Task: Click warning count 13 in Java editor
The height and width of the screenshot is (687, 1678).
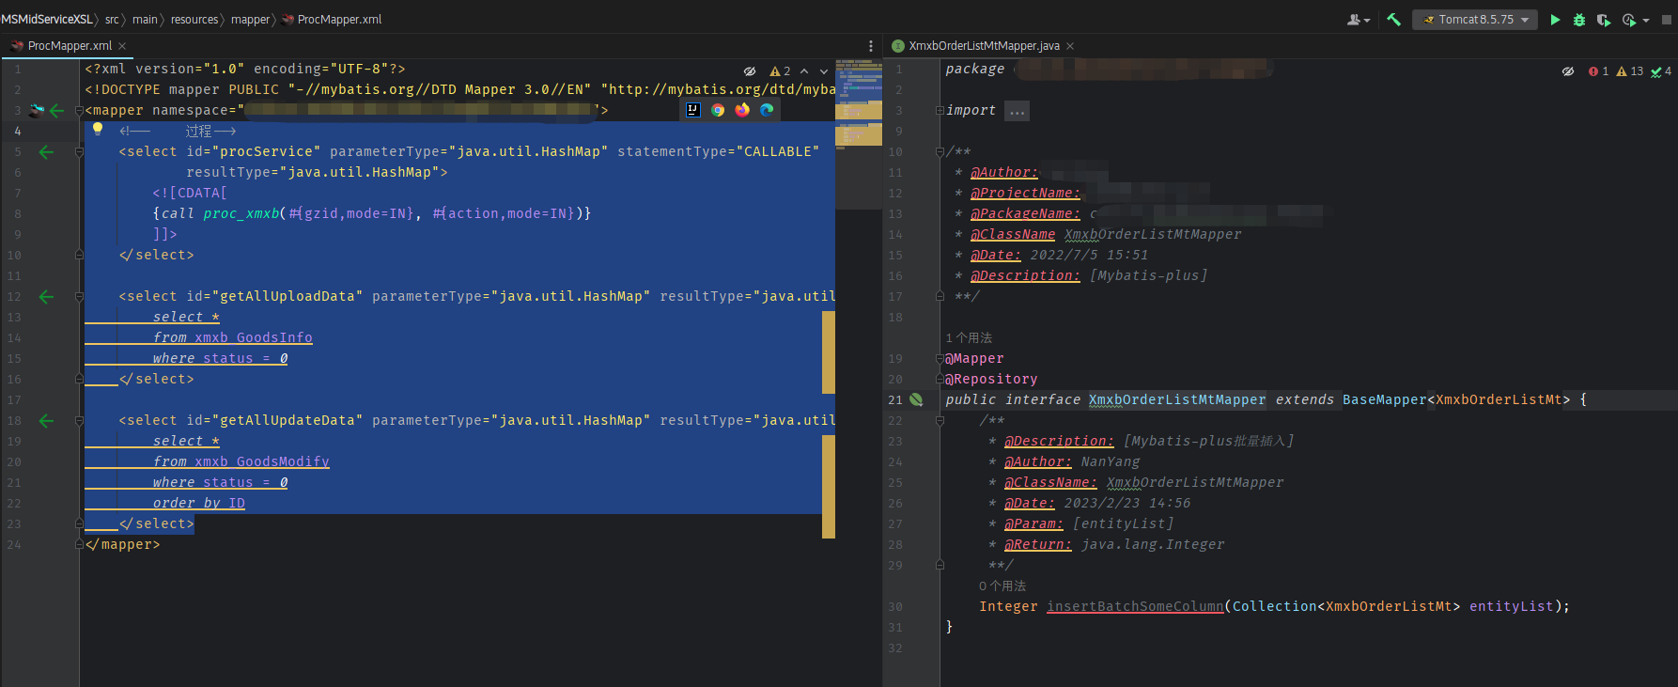Action: coord(1630,71)
